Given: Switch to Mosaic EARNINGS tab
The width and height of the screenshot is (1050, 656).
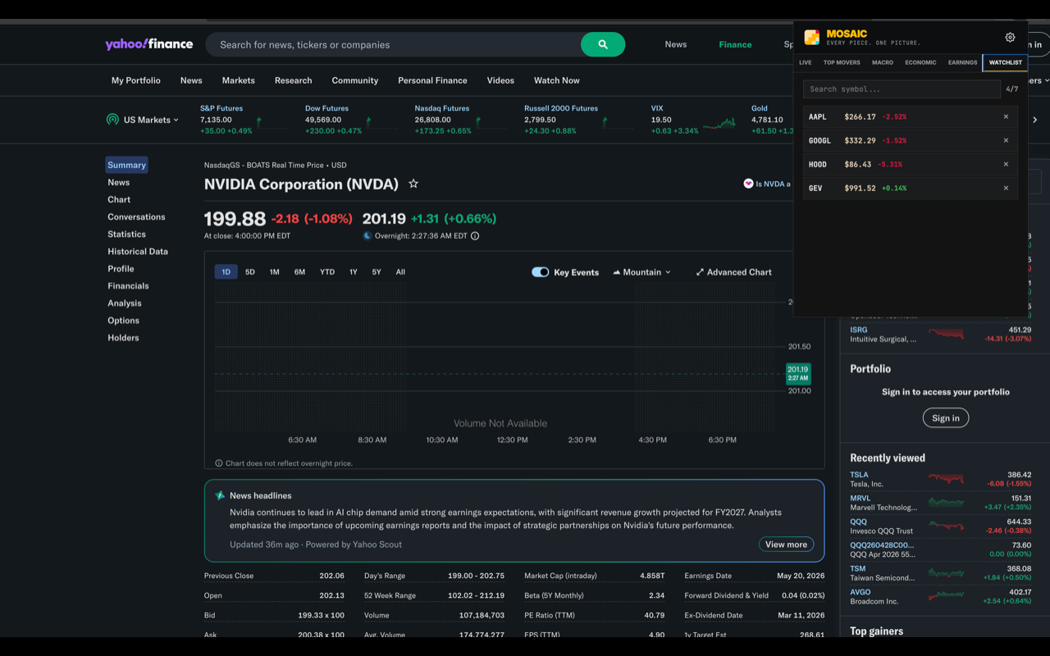Looking at the screenshot, I should [x=962, y=62].
